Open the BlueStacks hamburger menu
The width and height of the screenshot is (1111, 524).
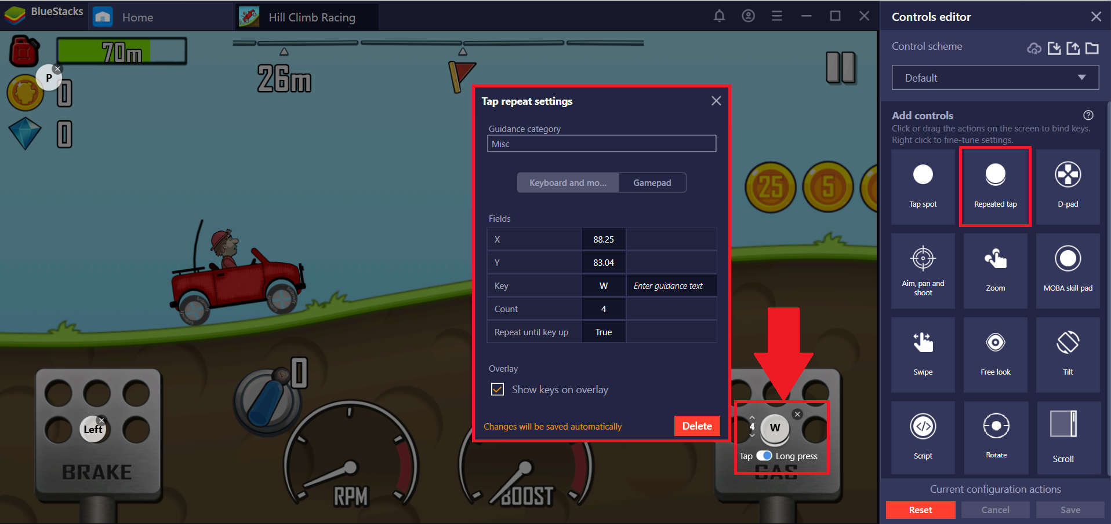tap(777, 16)
